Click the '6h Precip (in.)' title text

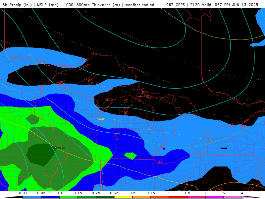click(x=17, y=5)
